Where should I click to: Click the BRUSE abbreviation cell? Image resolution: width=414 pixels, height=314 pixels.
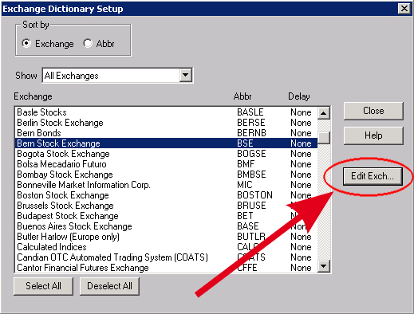click(x=251, y=206)
